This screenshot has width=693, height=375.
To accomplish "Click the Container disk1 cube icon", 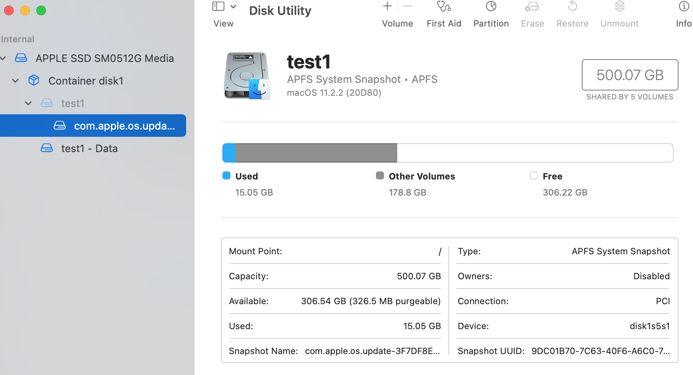I will coord(34,80).
